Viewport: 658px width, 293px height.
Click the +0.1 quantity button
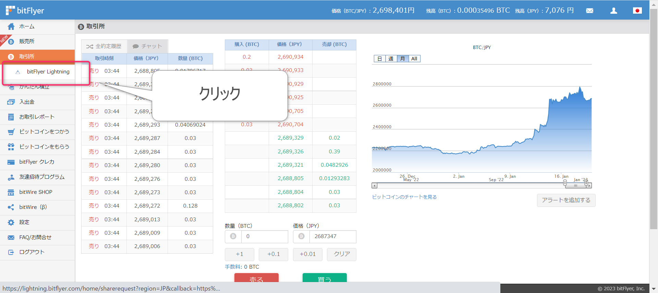273,254
